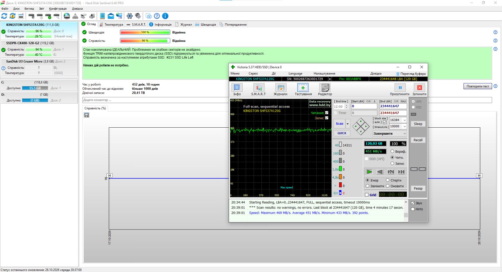Open the send test report envelope icon
This screenshot has width=502, height=272.
(111, 16)
